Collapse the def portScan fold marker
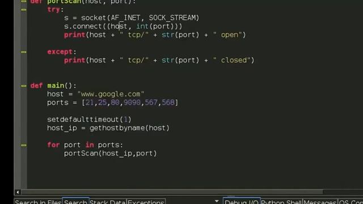Screen dimensions: 363x204 click(24, 1)
